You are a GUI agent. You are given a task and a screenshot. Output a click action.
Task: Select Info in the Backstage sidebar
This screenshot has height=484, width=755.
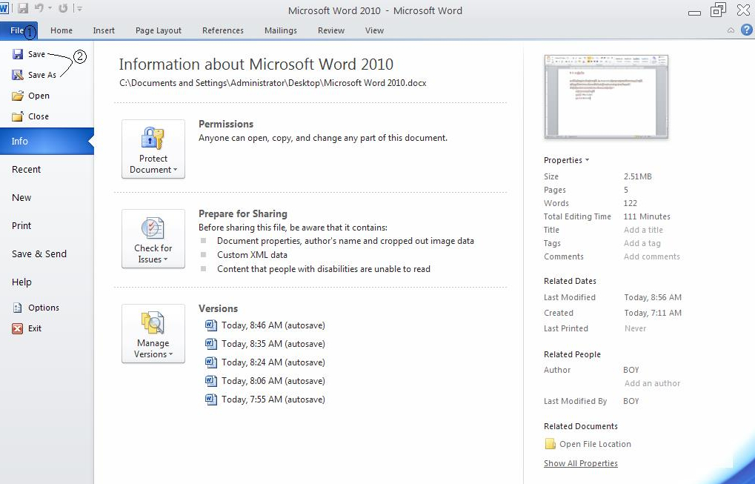47,141
